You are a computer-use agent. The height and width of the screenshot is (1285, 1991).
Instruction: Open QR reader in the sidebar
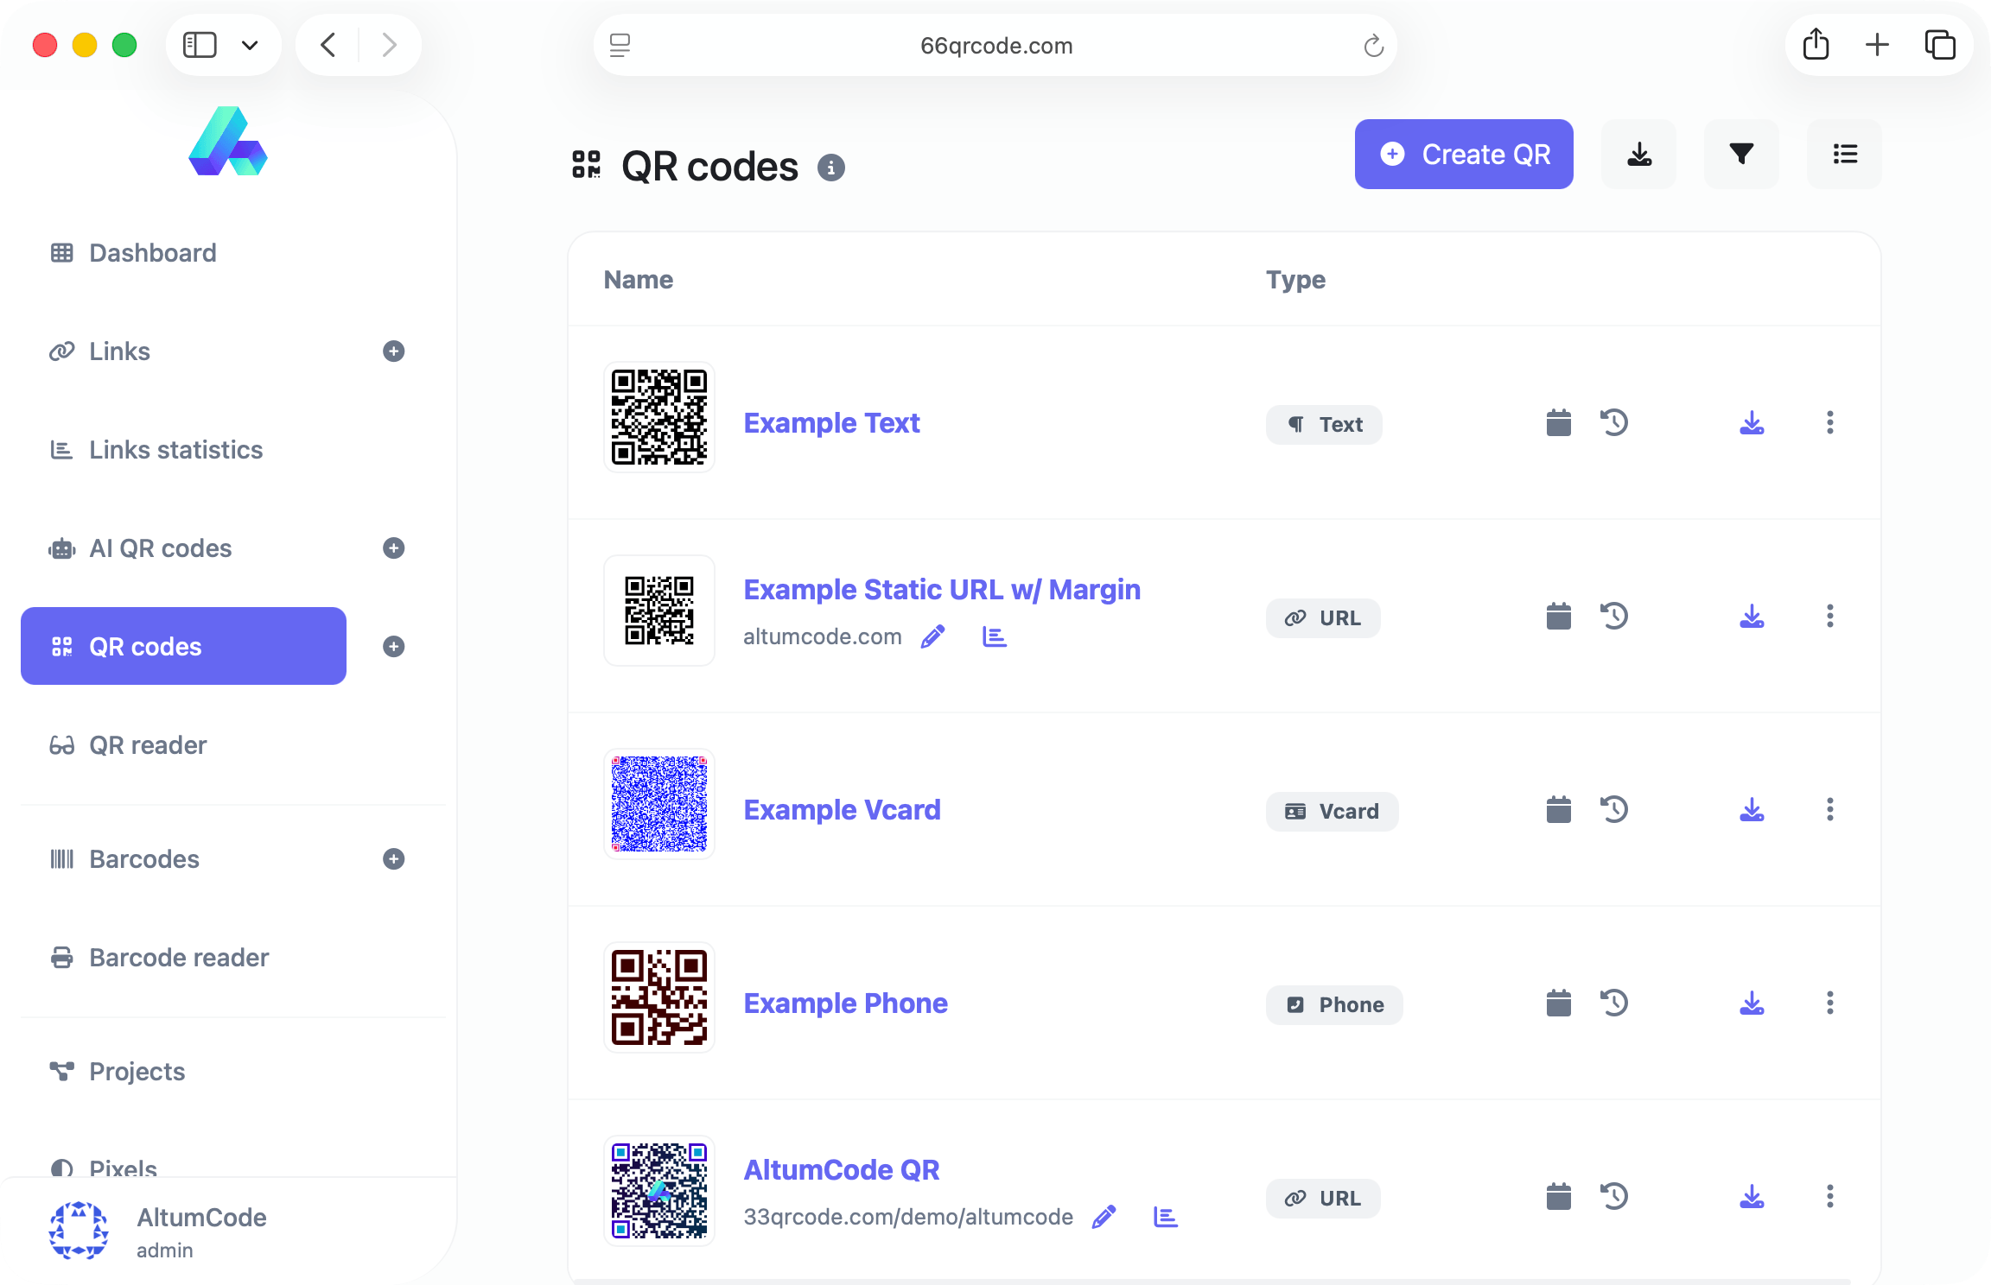point(148,745)
